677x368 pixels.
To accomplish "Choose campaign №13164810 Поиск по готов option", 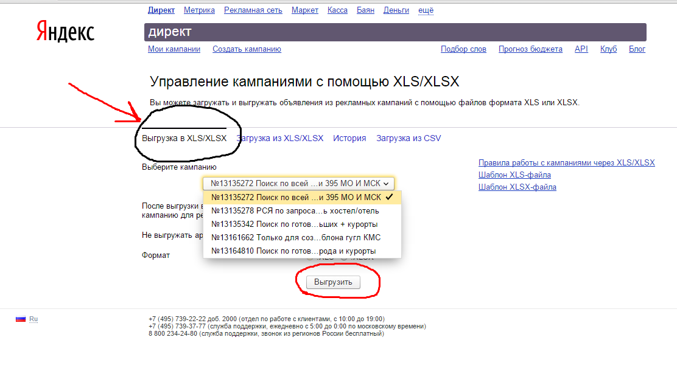I will click(302, 251).
